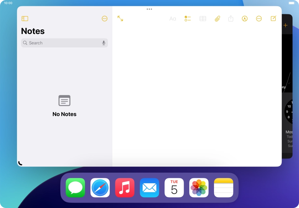Add a new clock with the plus button
Image resolution: width=299 pixels, height=208 pixels.
(285, 25)
